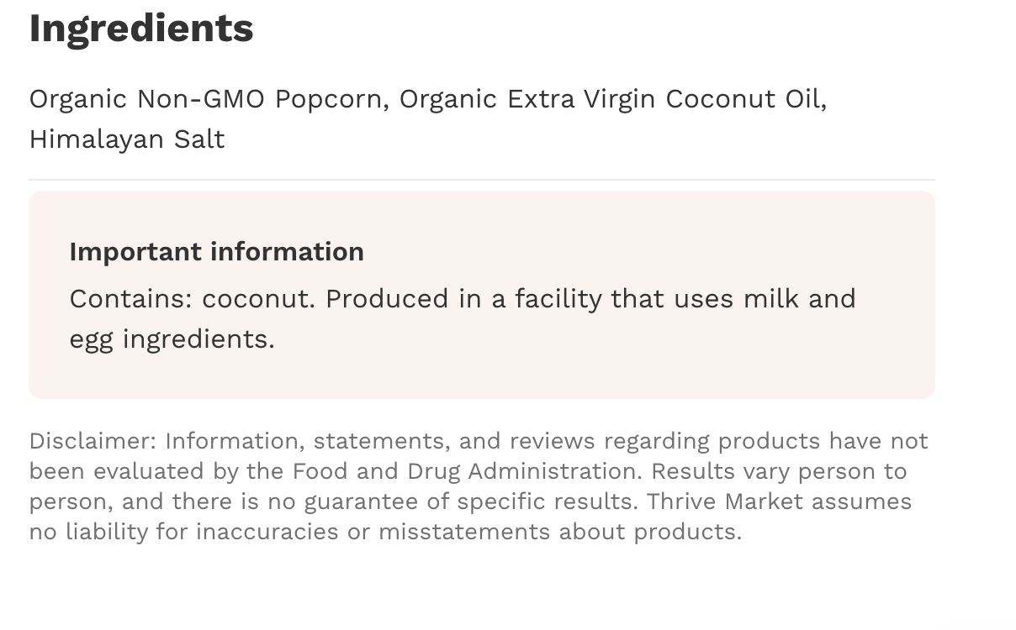
Task: Click the "Organic Non-GMO Popcorn" ingredient text
Action: [x=206, y=99]
